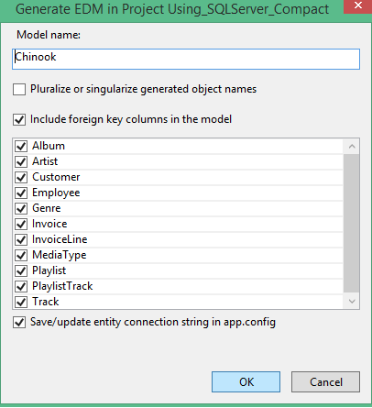Toggle the InvoiceLine table checkbox
The width and height of the screenshot is (372, 408).
(x=21, y=239)
